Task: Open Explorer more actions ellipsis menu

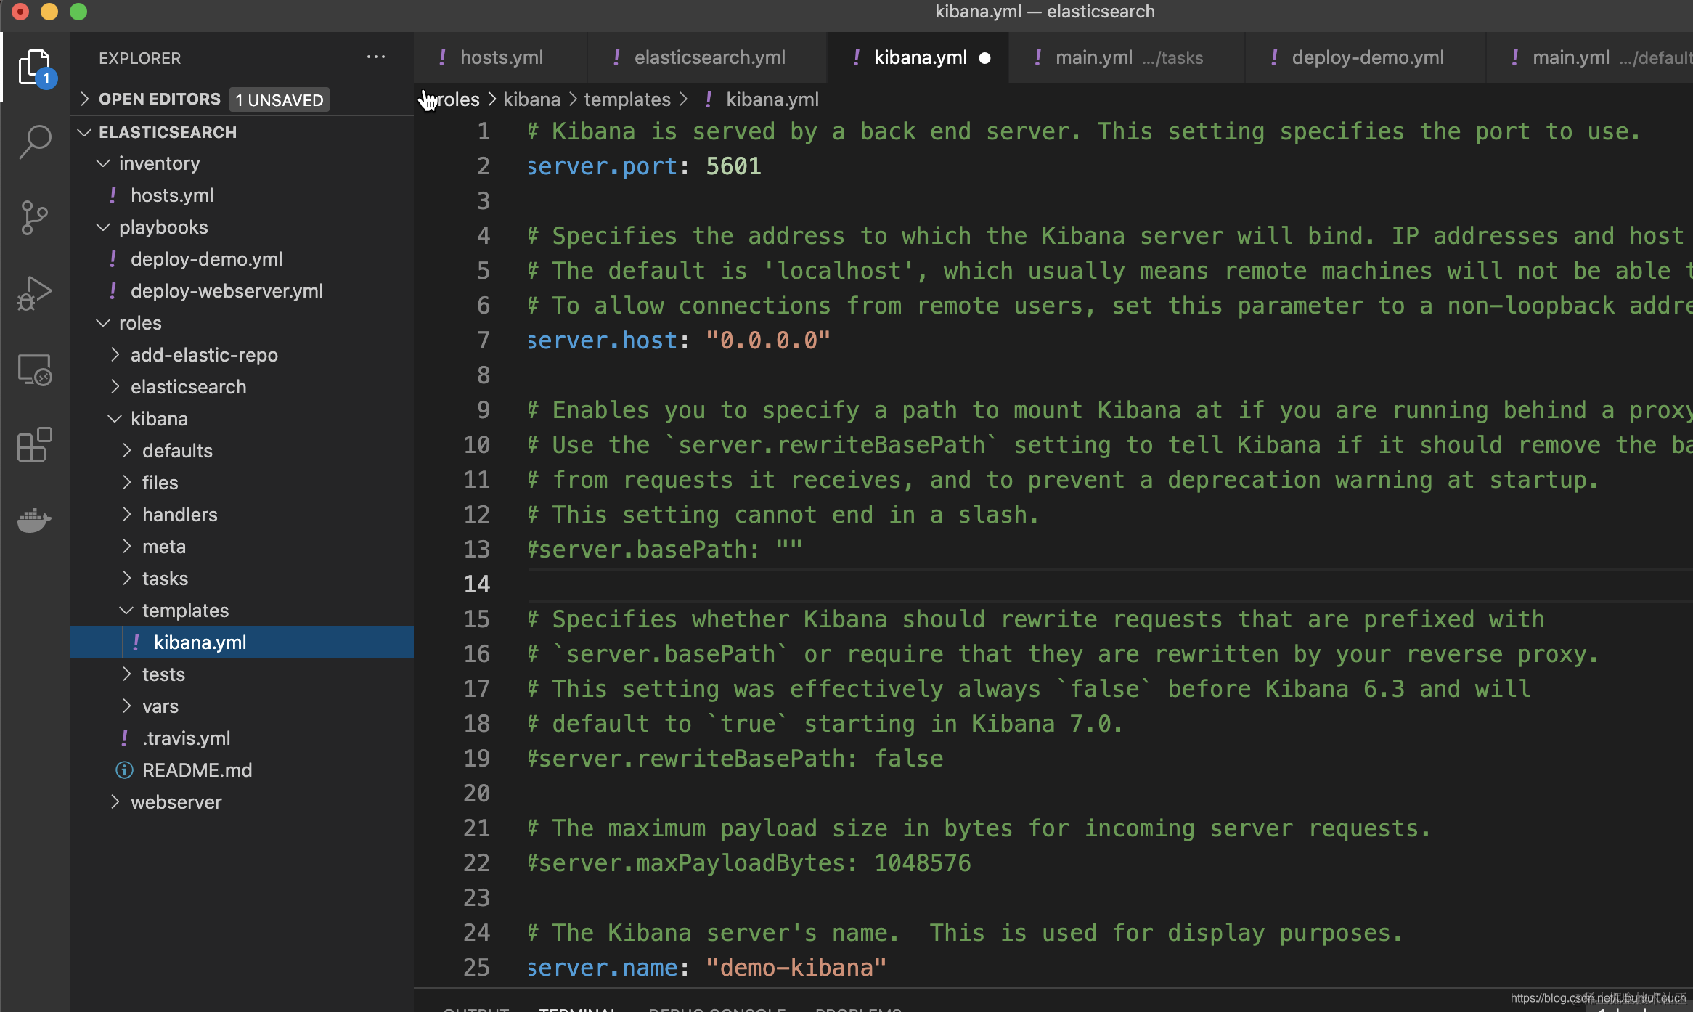Action: coord(375,57)
